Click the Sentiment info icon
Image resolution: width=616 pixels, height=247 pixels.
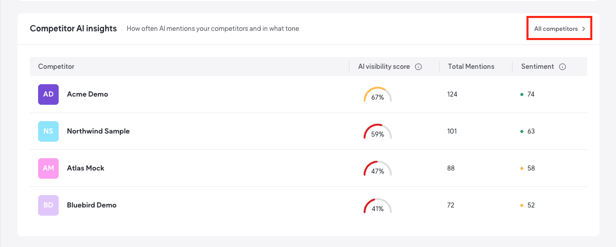coord(562,67)
